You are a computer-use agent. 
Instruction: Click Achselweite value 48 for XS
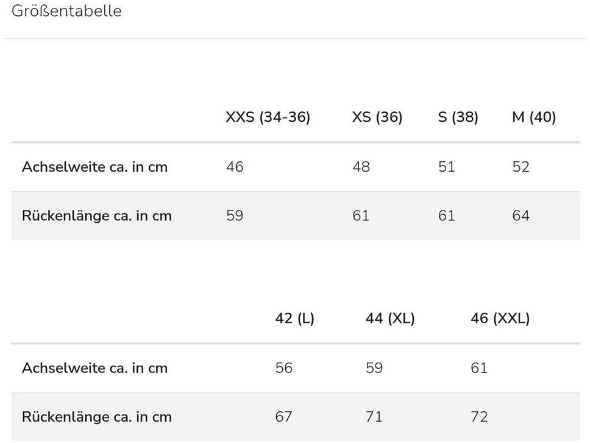coord(361,167)
